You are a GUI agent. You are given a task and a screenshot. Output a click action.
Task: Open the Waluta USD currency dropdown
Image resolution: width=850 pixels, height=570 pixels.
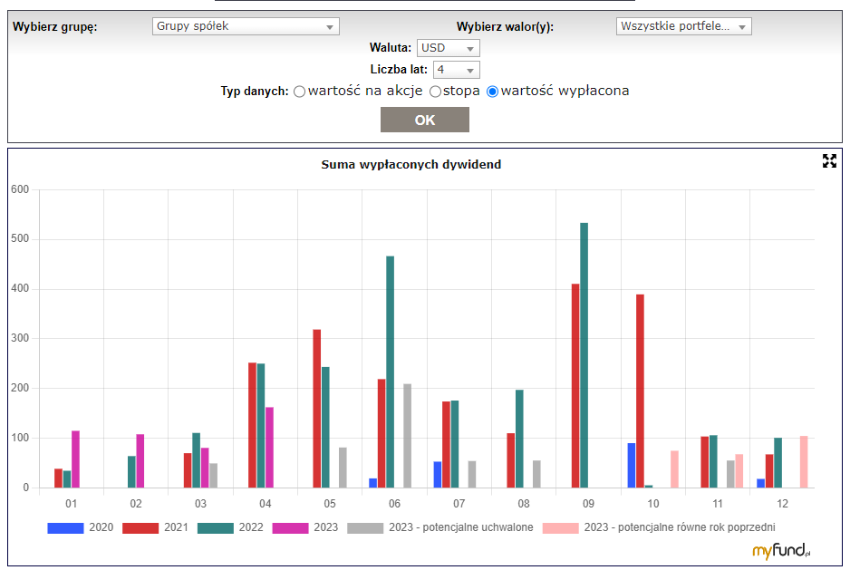448,48
